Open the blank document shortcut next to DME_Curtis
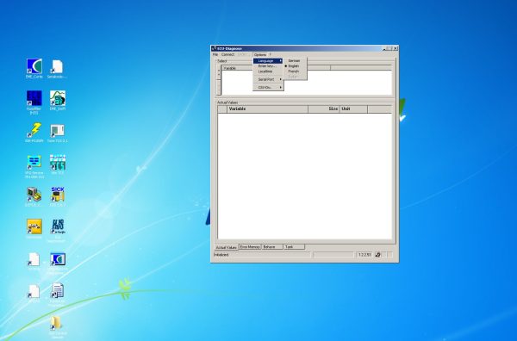517x341 pixels. (58, 69)
